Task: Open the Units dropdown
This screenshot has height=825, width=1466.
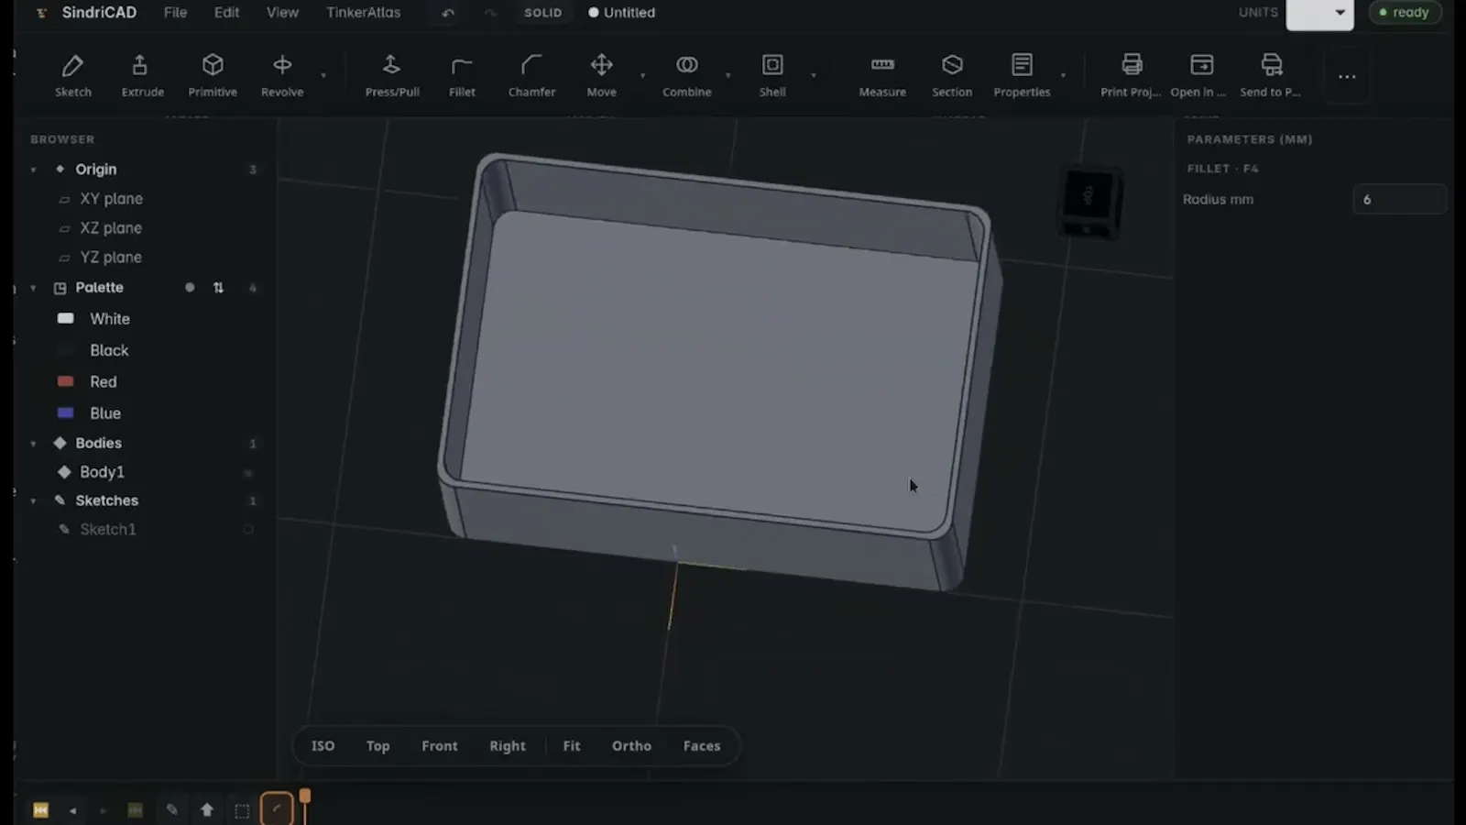Action: (x=1319, y=13)
